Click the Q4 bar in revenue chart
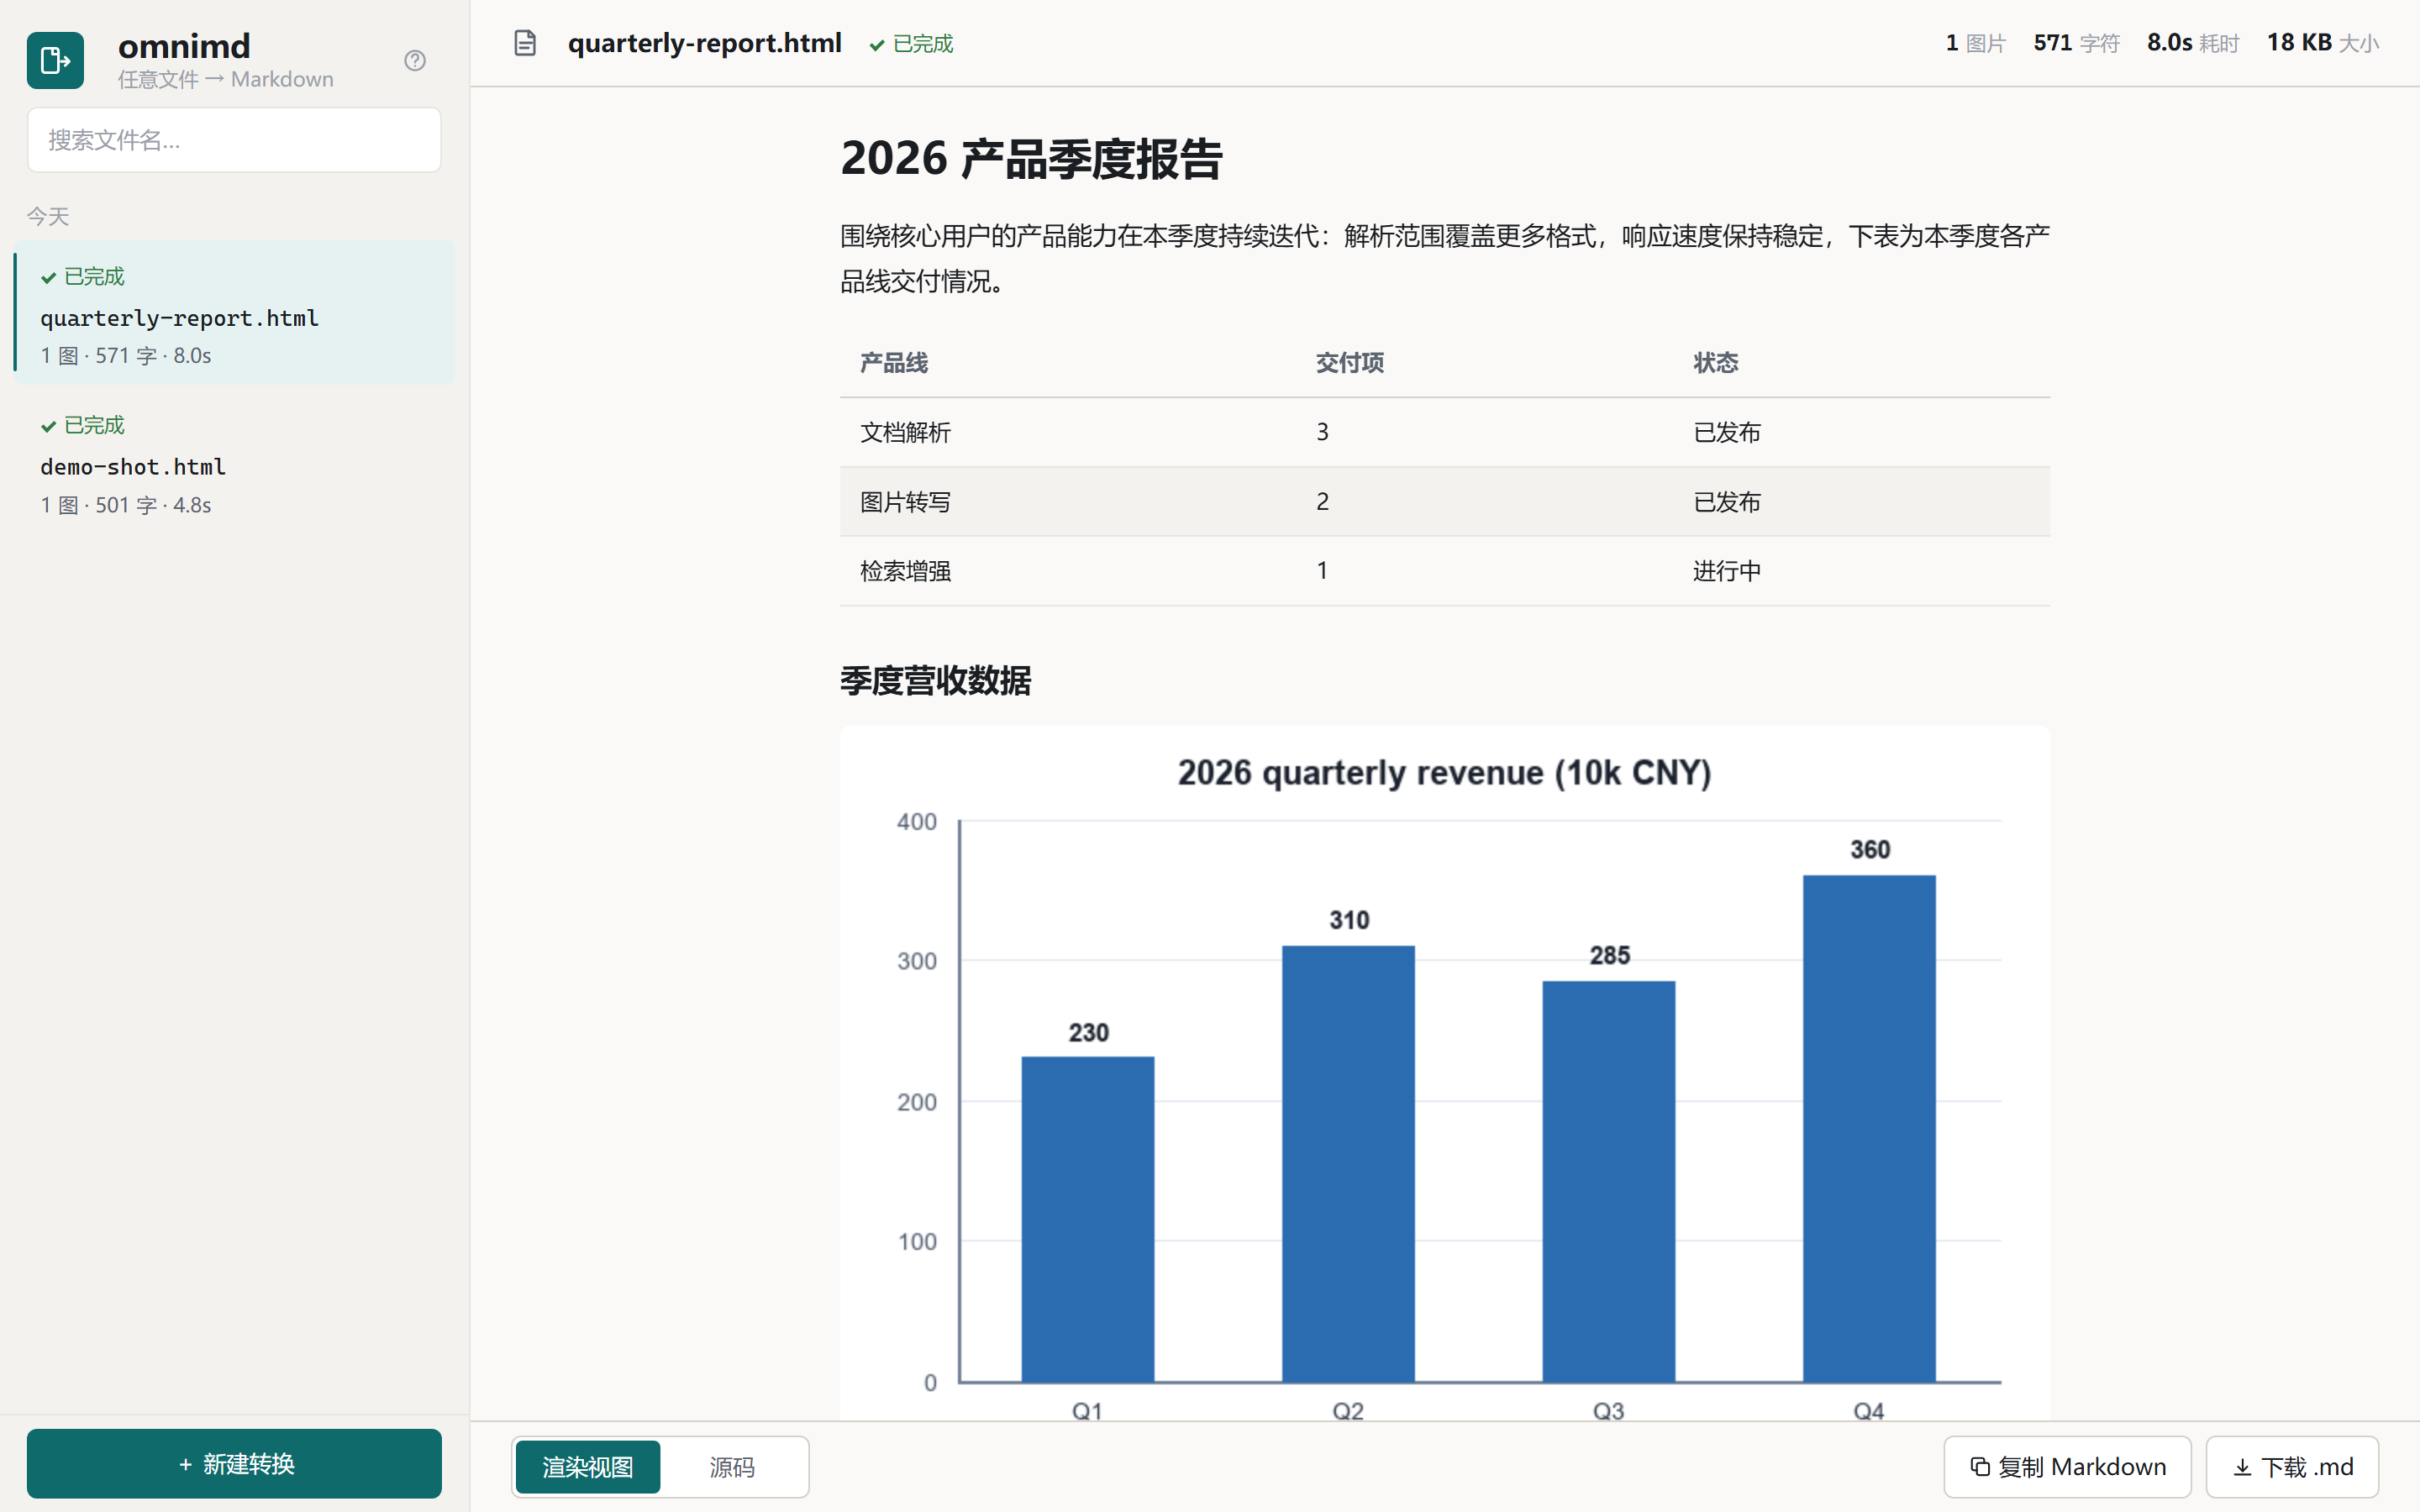The height and width of the screenshot is (1512, 2420). (1869, 1128)
